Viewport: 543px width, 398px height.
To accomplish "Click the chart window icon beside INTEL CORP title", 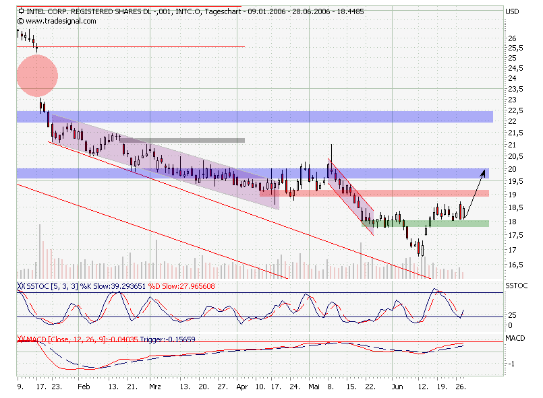I will 20,11.
